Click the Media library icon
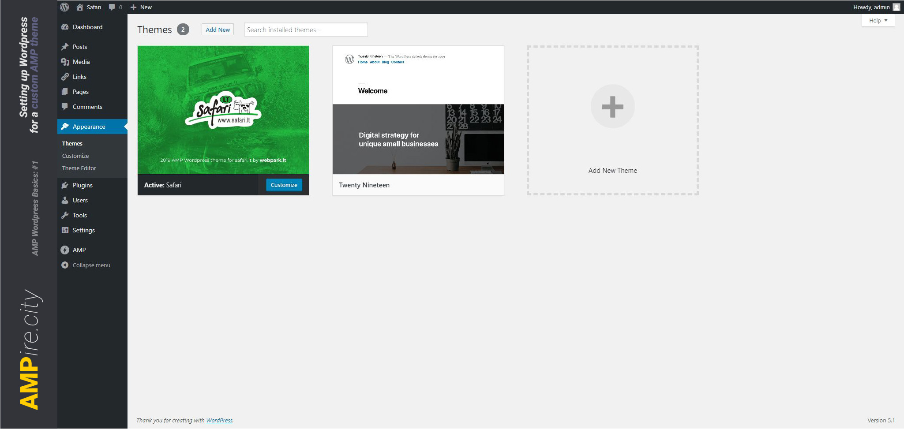This screenshot has width=904, height=429. [65, 62]
